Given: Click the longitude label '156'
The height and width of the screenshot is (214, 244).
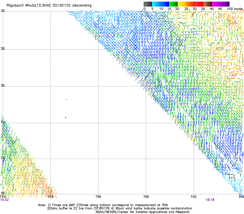Looking at the screenshot, I should tap(98, 197).
